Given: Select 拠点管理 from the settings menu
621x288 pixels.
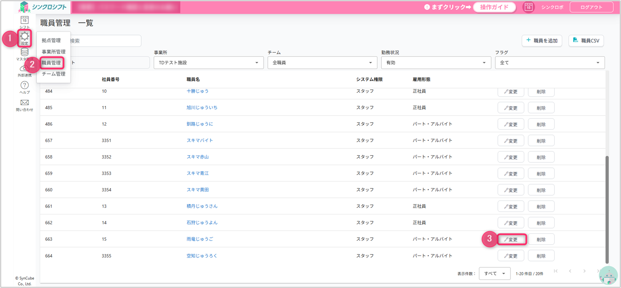Looking at the screenshot, I should point(51,40).
